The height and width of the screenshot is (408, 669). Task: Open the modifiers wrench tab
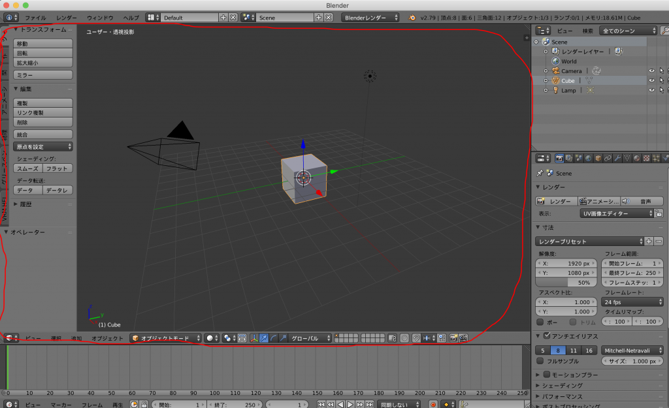(617, 158)
